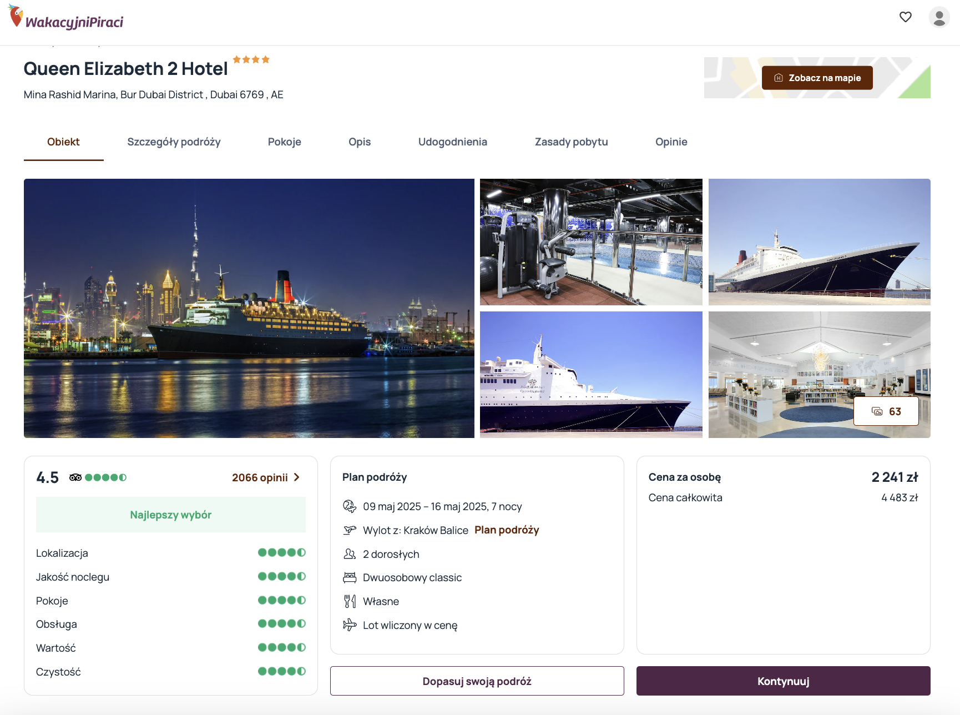Image resolution: width=960 pixels, height=715 pixels.
Task: Go to the Opis tab
Action: click(x=360, y=142)
